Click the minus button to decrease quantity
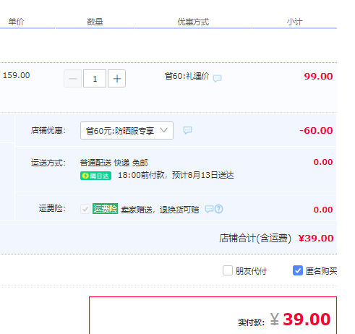The height and width of the screenshot is (334, 355). point(73,79)
